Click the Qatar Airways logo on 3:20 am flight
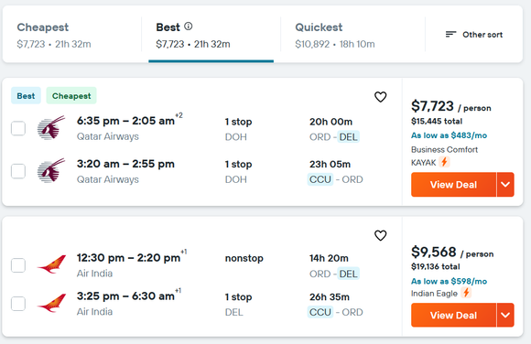Viewport: 531px width, 344px height. point(50,171)
